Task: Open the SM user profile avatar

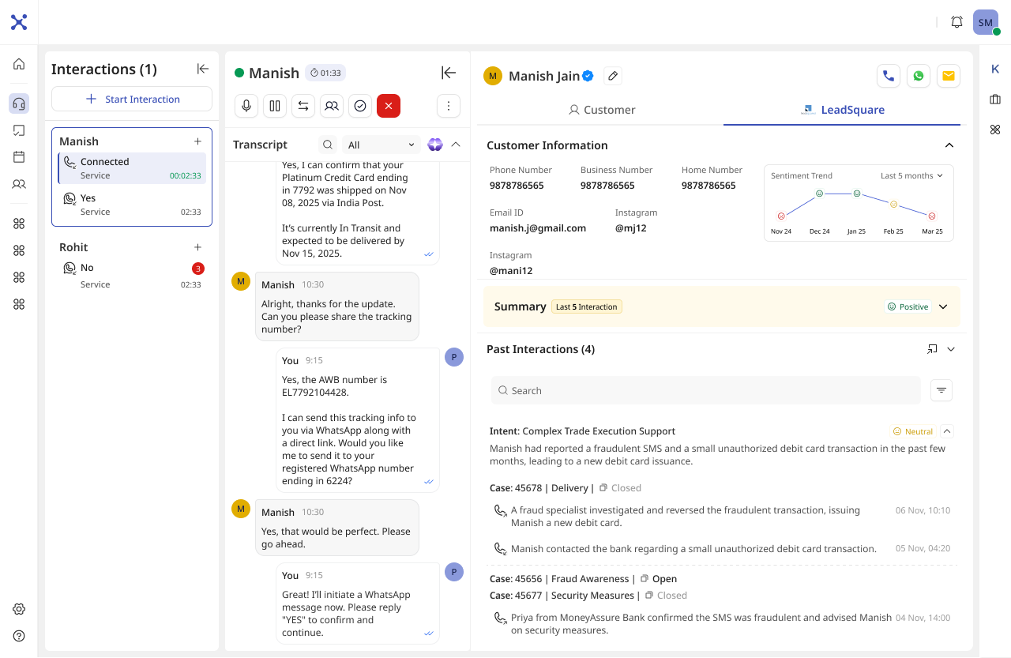Action: 986,22
